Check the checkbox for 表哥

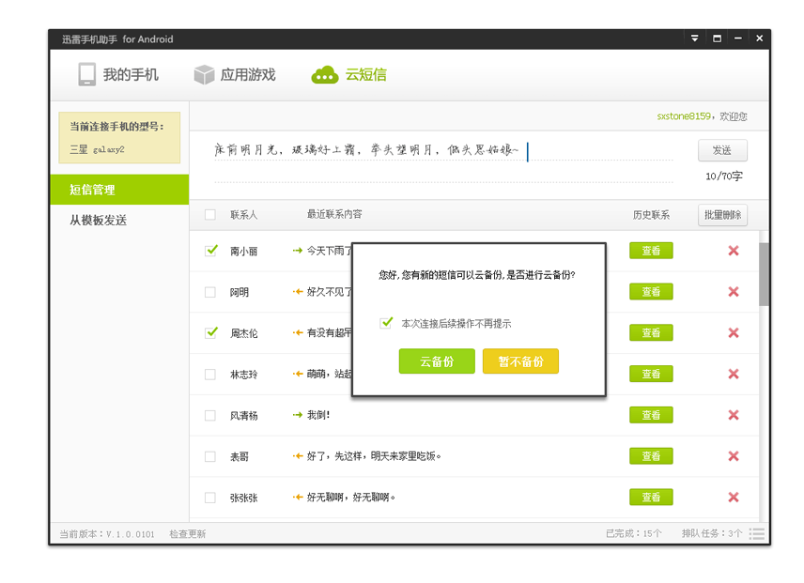(x=210, y=456)
